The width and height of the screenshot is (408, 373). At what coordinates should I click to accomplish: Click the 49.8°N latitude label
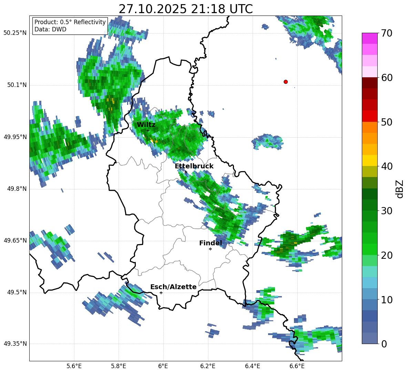(17, 189)
